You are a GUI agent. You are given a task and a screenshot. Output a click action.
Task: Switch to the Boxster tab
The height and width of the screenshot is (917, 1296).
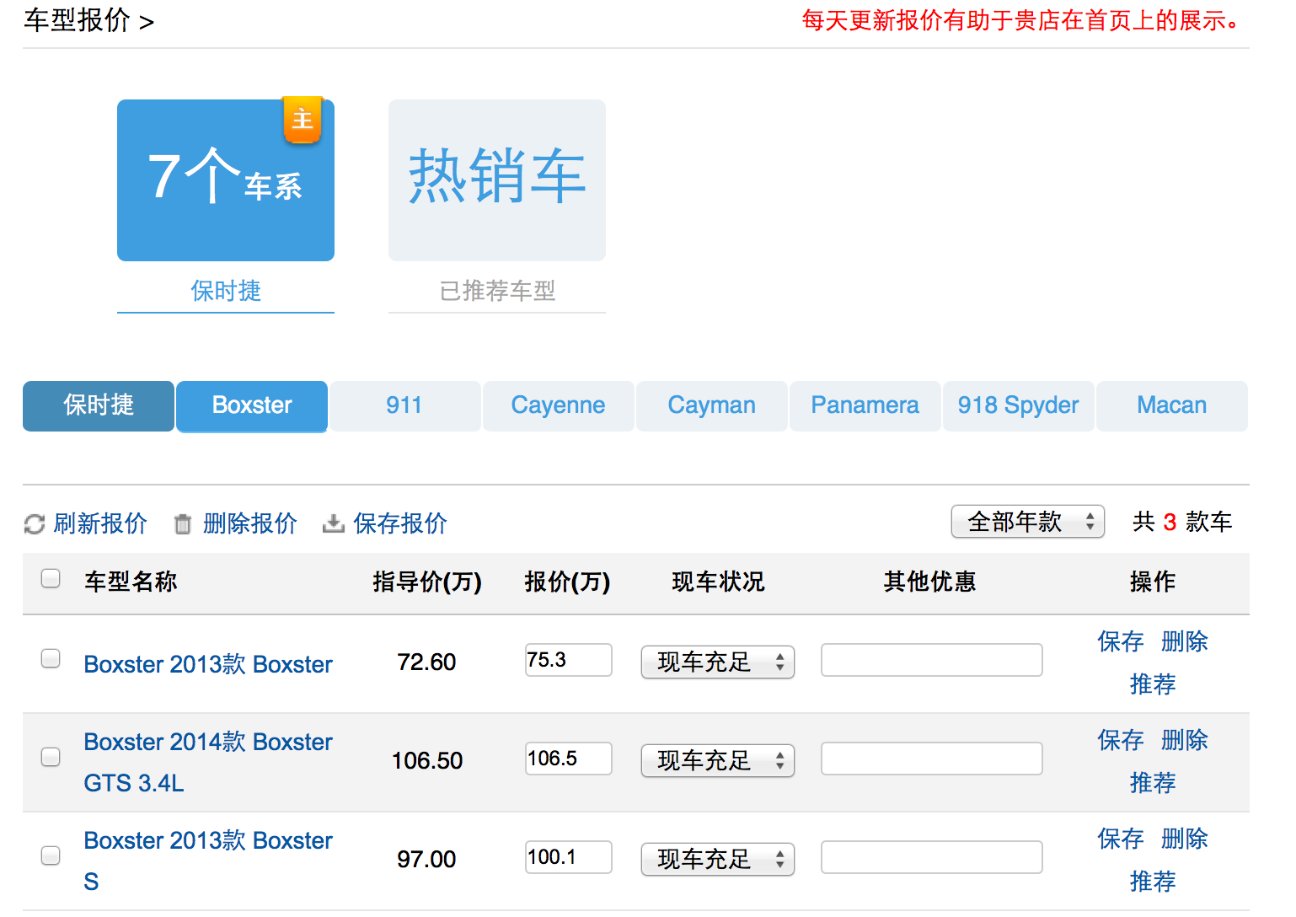(x=252, y=406)
